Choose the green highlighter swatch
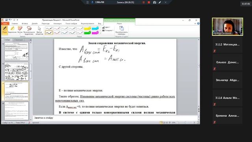Viewport: 252px width, 142px height. (87, 33)
